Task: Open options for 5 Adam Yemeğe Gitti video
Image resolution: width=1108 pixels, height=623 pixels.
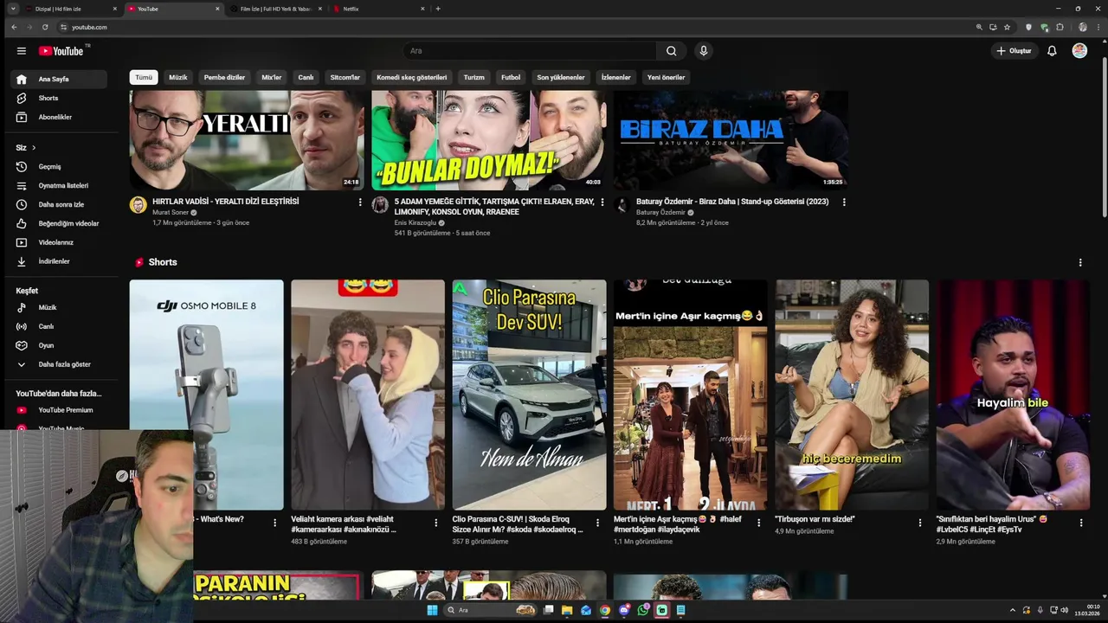Action: [602, 202]
